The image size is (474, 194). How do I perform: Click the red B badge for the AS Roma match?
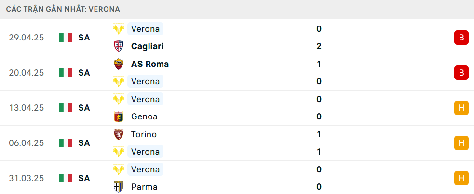coord(461,73)
